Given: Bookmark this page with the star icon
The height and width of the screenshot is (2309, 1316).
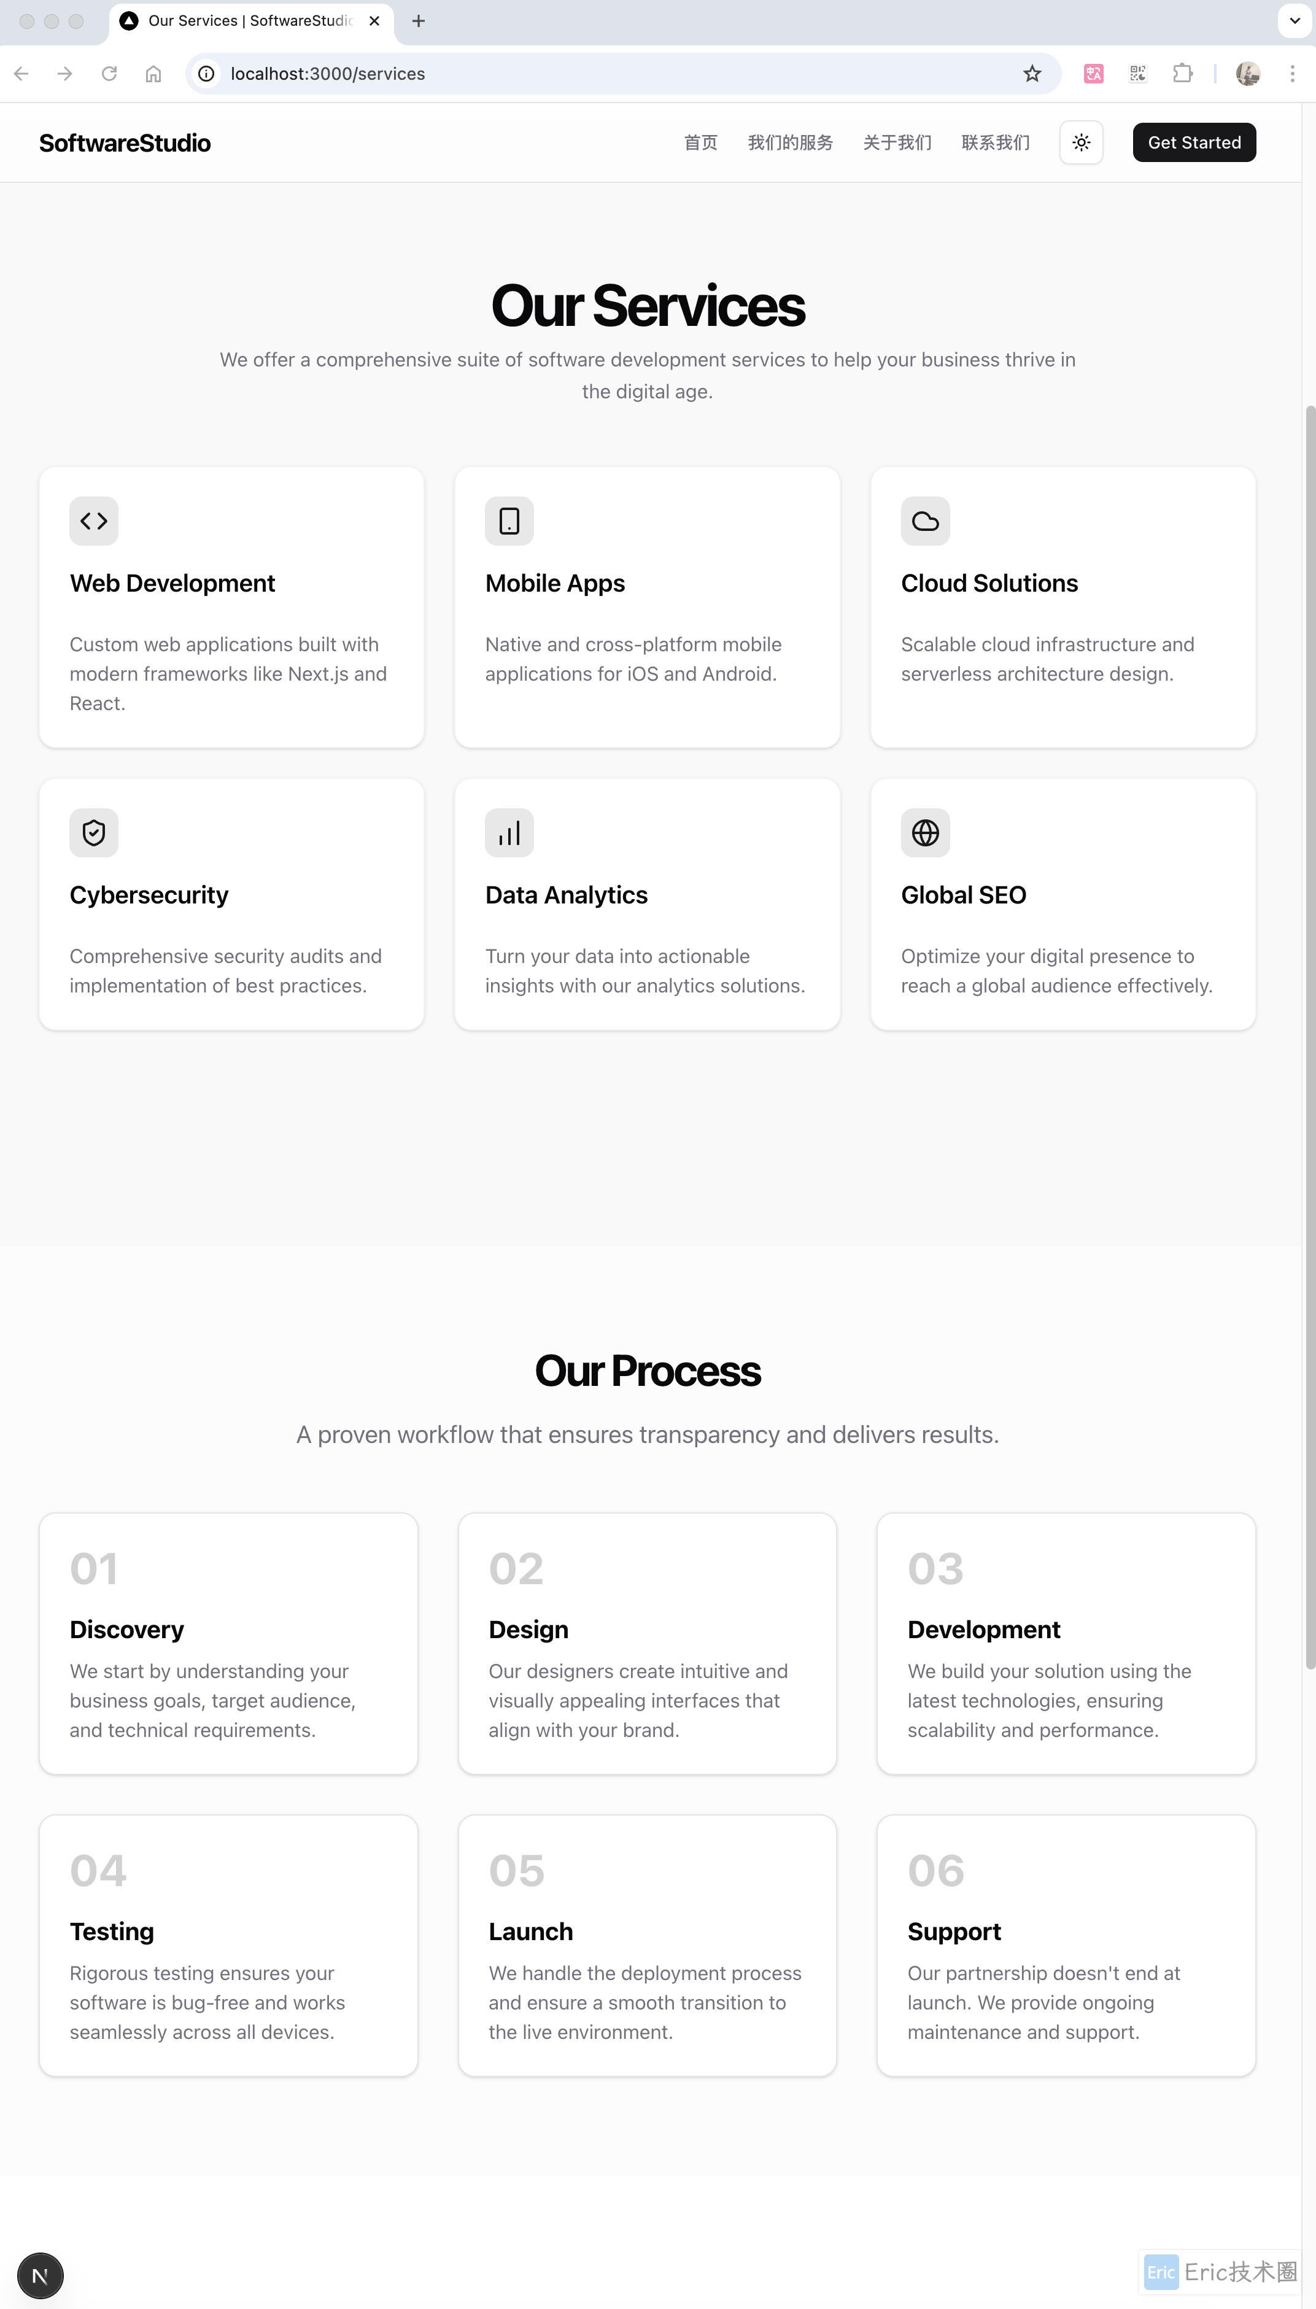Looking at the screenshot, I should click(1032, 74).
